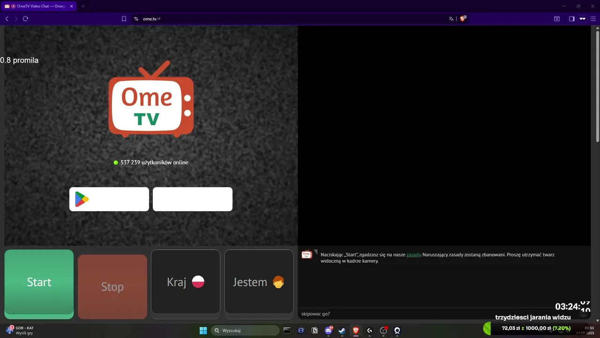Open the Notion app in taskbar
600x338 pixels.
click(x=315, y=330)
